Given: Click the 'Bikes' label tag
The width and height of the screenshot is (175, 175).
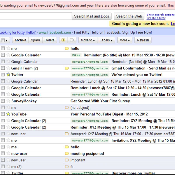Looking at the screenshot, I should tap(76, 55).
